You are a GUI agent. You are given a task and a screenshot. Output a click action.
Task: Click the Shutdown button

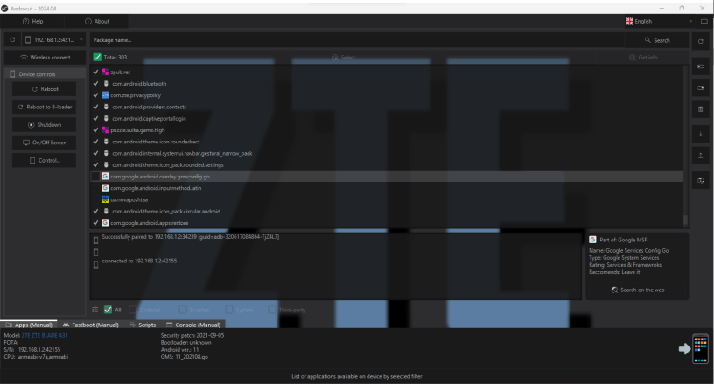point(44,125)
